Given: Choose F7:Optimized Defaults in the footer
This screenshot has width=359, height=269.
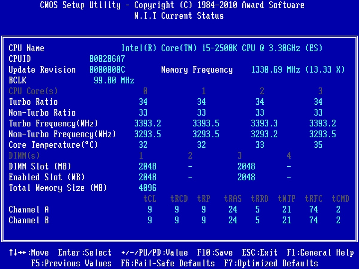Looking at the screenshot, I should click(x=271, y=263).
